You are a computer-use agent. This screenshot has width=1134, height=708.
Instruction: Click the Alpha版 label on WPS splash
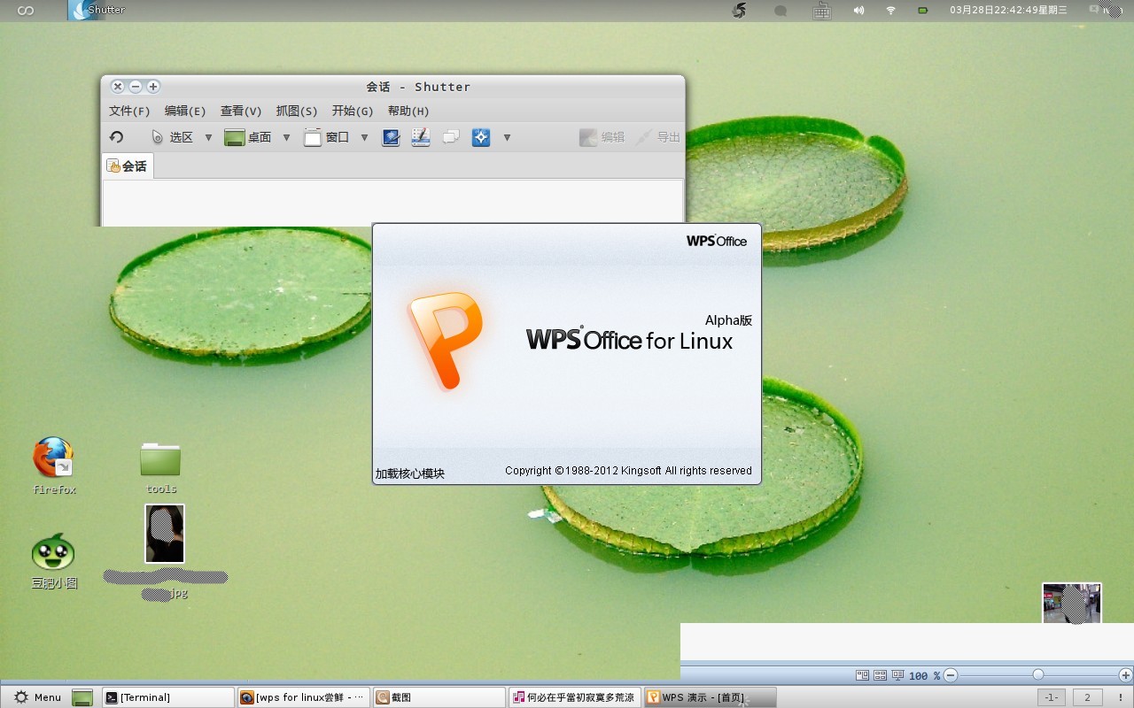(728, 320)
